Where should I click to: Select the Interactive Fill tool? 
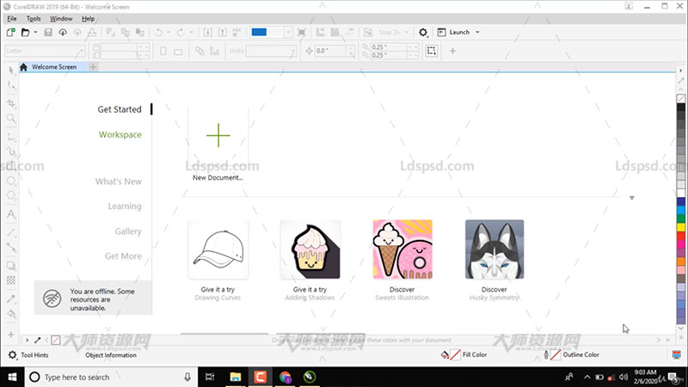click(11, 314)
